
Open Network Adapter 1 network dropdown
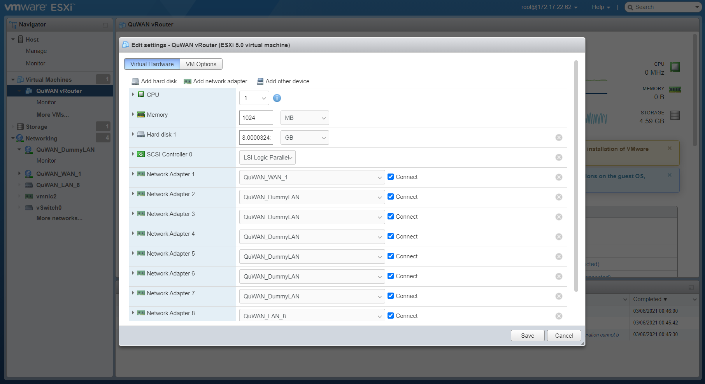312,177
